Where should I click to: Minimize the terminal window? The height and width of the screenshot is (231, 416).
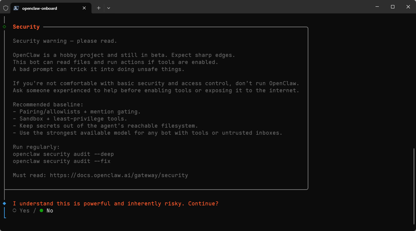377,7
